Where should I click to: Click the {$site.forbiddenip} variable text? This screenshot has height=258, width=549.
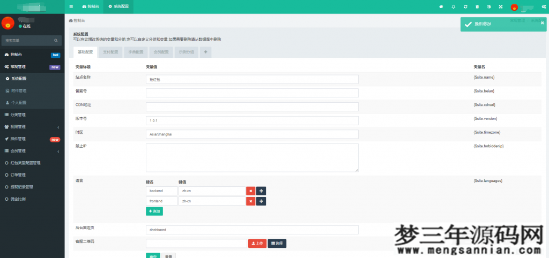[x=488, y=146]
